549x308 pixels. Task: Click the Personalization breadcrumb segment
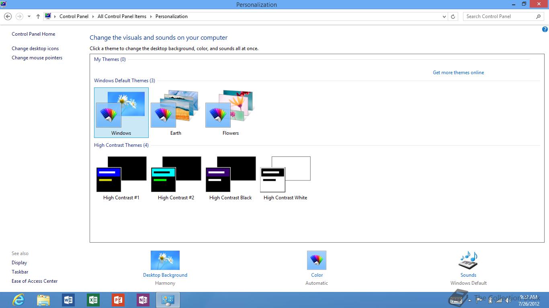172,16
